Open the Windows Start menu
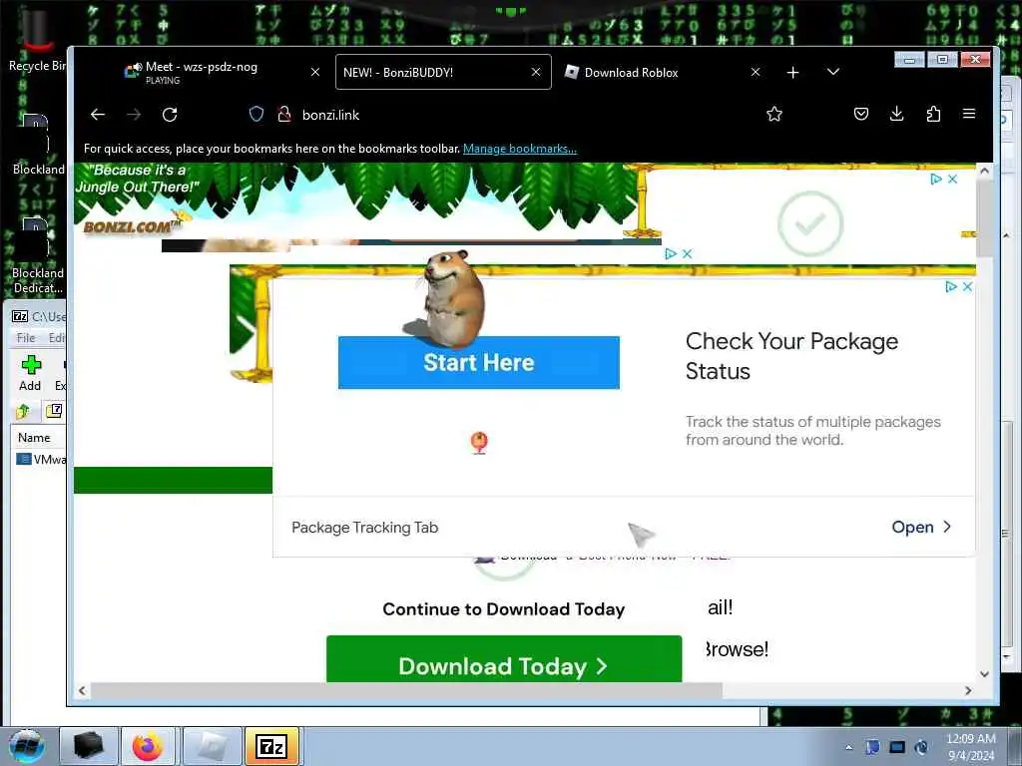The image size is (1022, 766). [x=27, y=746]
